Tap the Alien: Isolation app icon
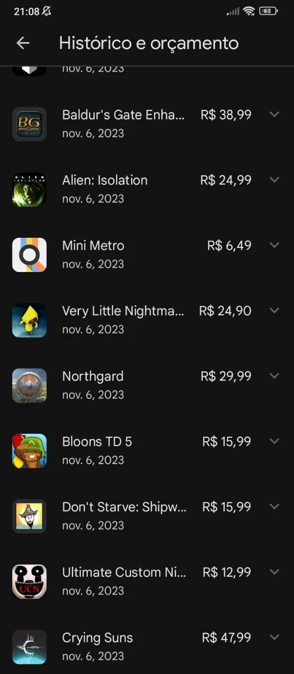The width and height of the screenshot is (294, 674). pyautogui.click(x=29, y=190)
